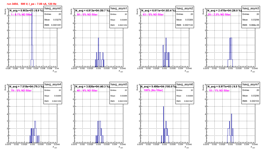Select the 1± 0.1% ND filter annotation
264x152 pixels.
21,15
